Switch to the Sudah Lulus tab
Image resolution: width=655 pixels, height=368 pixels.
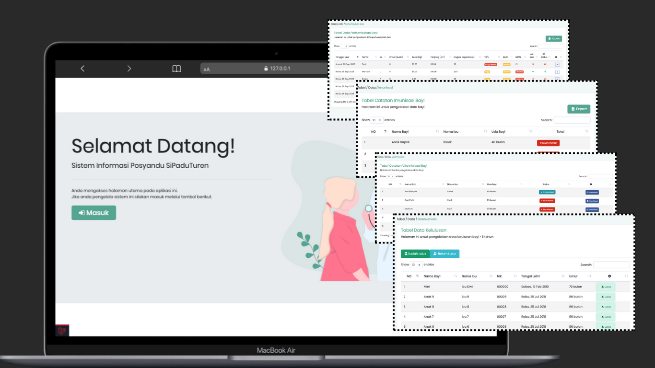415,253
